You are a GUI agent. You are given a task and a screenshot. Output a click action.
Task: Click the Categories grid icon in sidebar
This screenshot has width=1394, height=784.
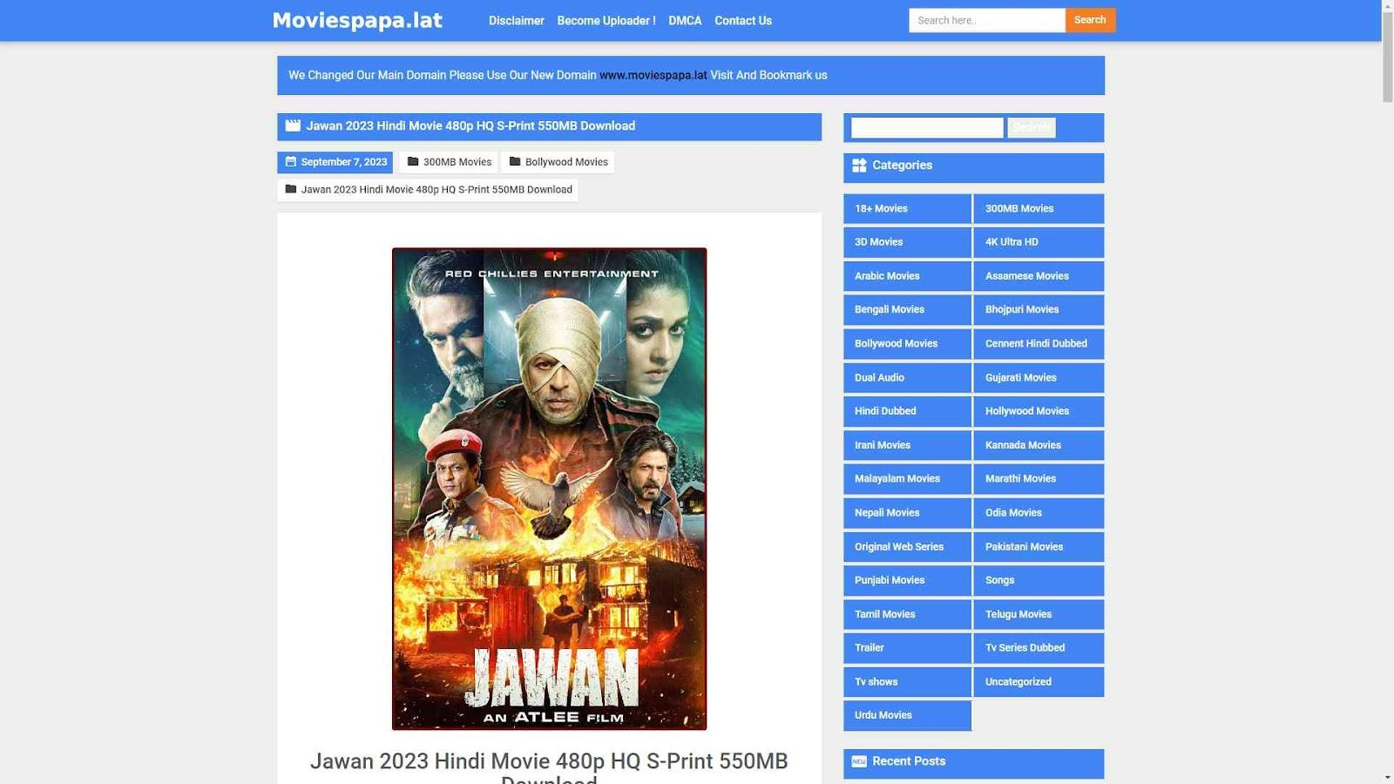click(859, 166)
